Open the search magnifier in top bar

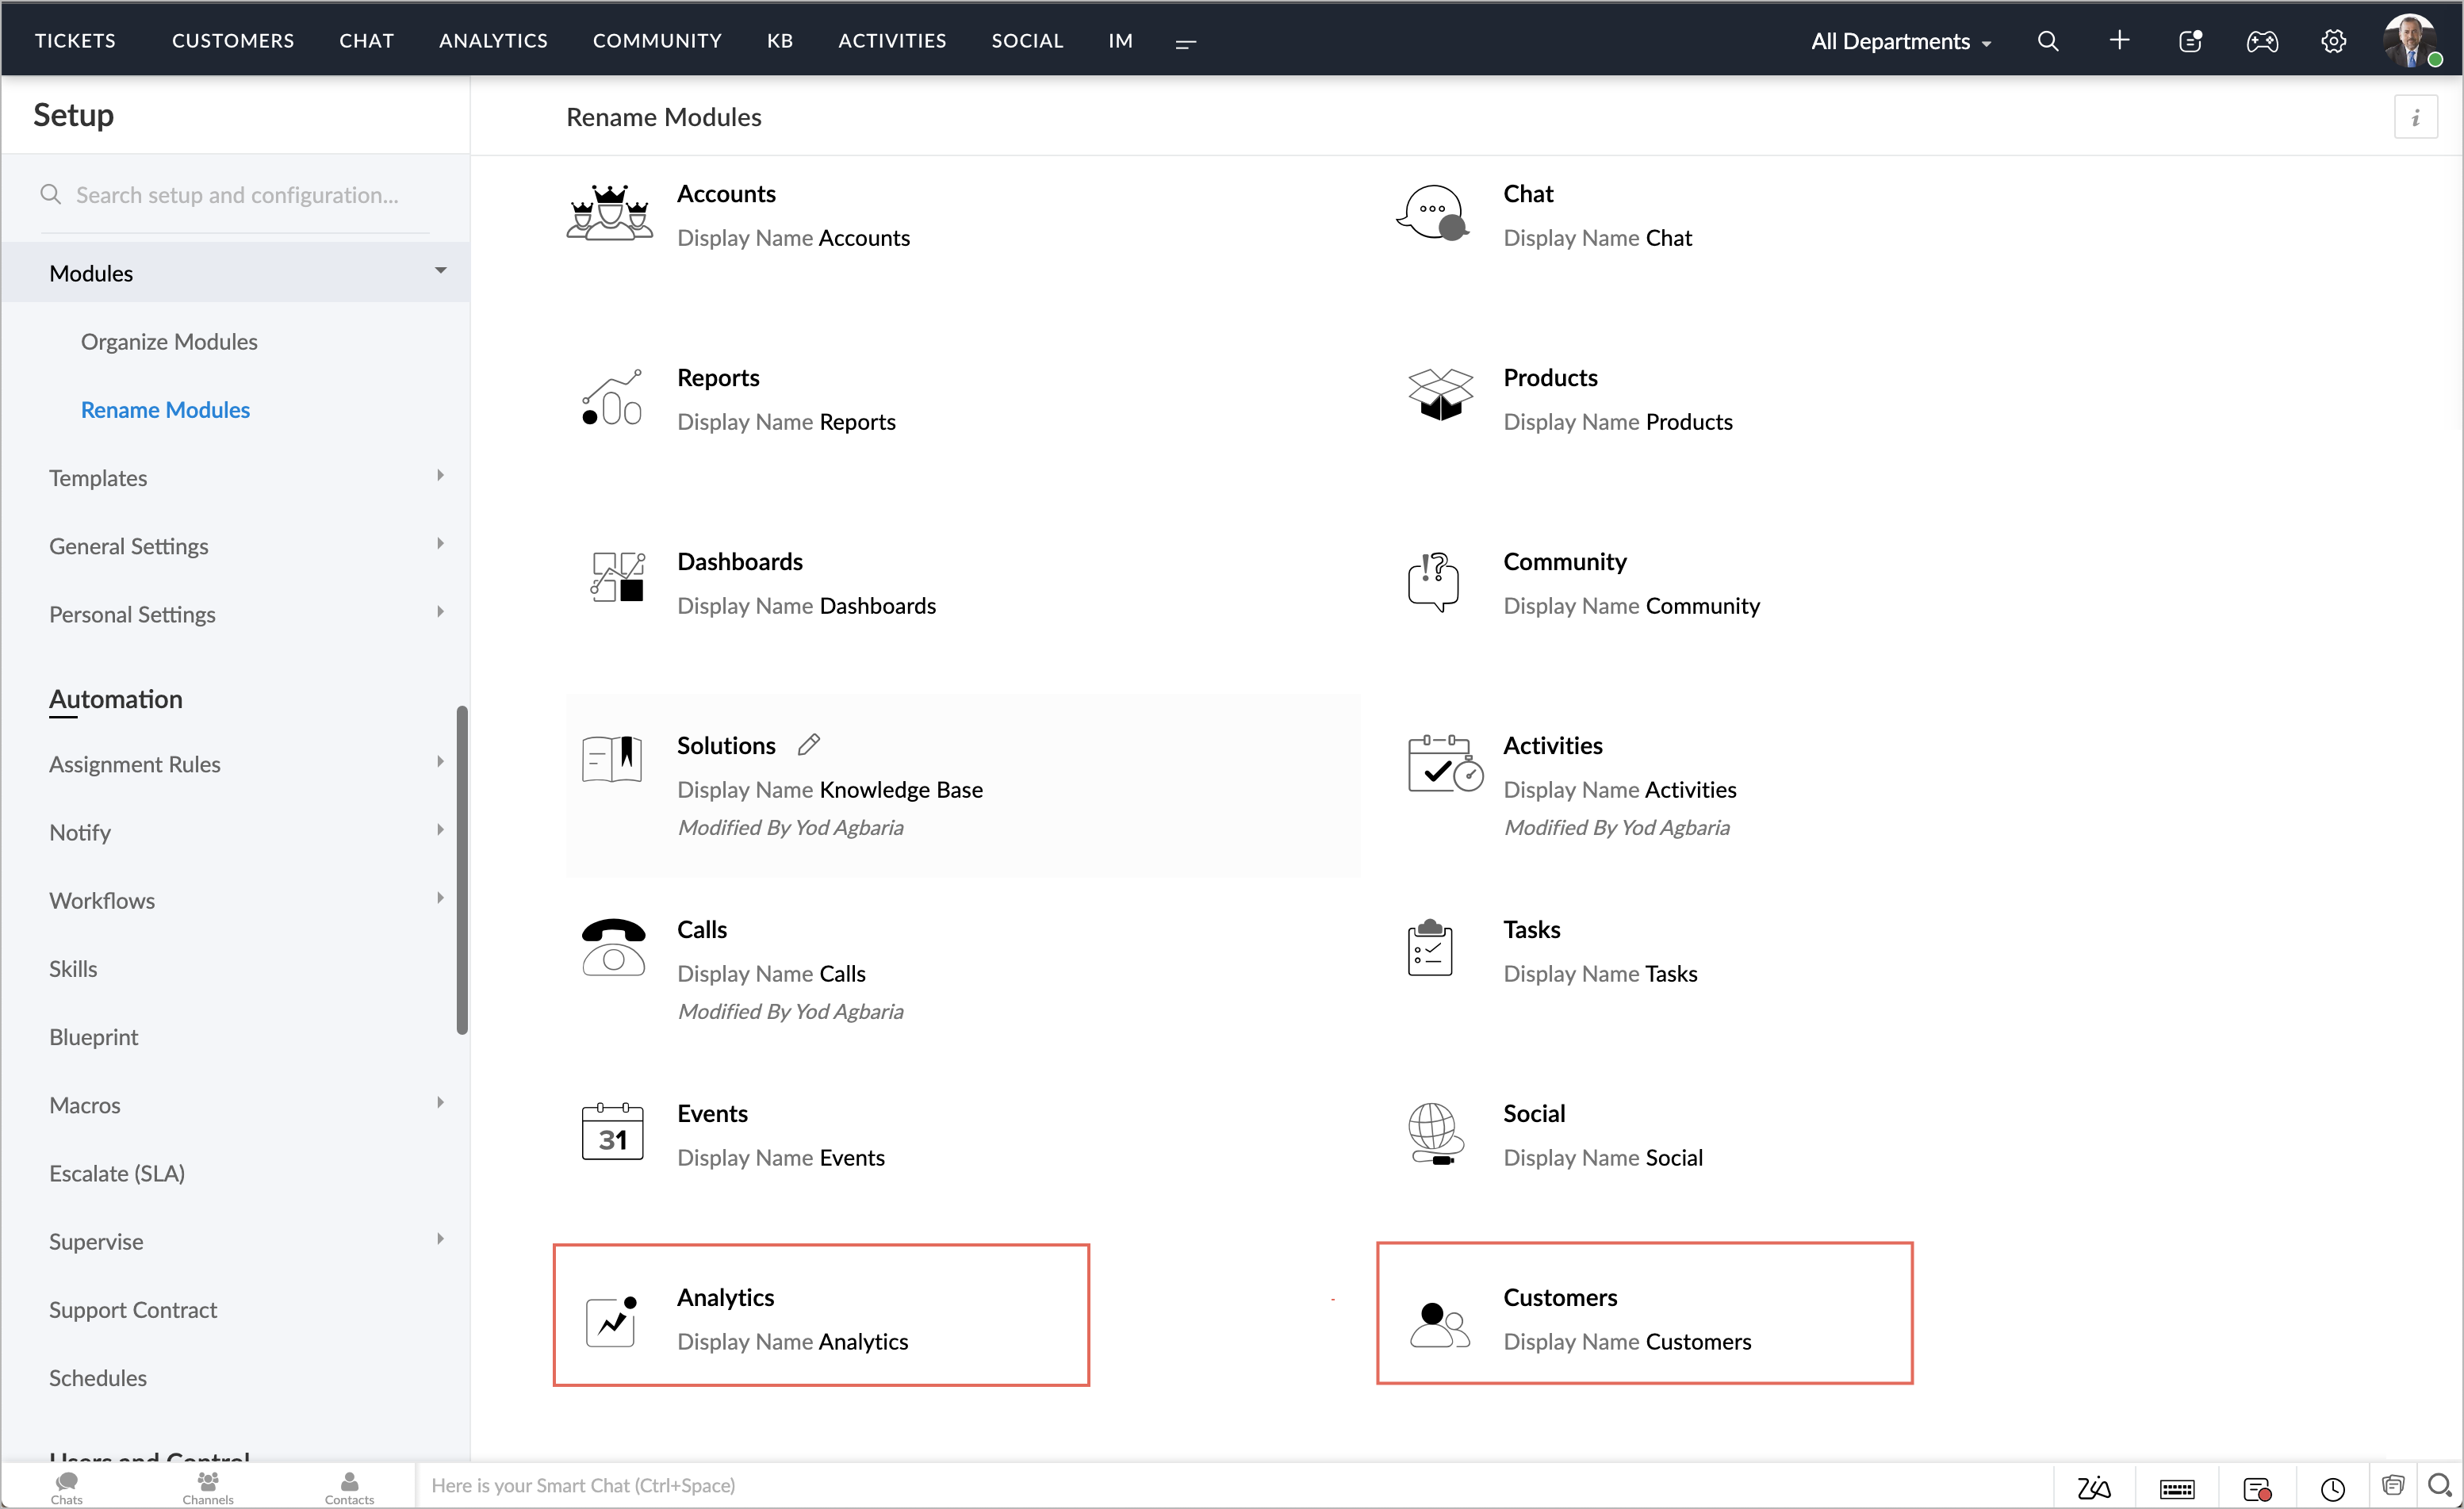[2047, 41]
